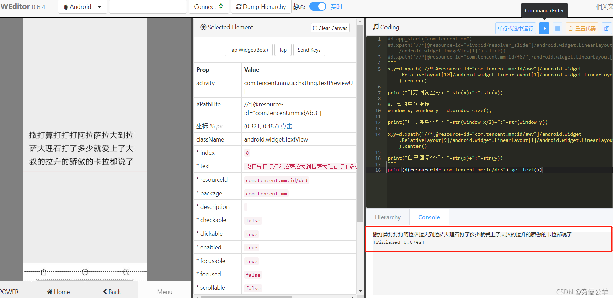This screenshot has width=613, height=298.
Task: Click the clock icon in device screen
Action: (126, 272)
